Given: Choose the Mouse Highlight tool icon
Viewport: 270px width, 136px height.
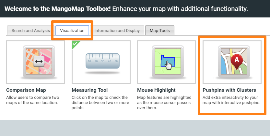Looking at the screenshot, I should (168, 61).
